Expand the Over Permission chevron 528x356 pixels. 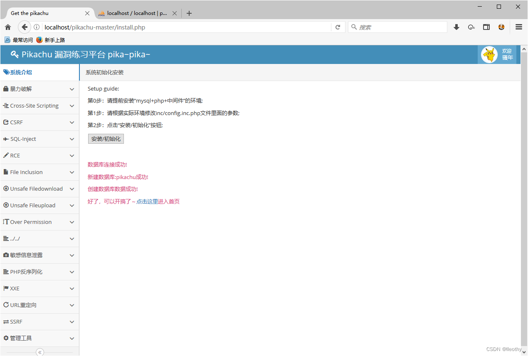72,222
